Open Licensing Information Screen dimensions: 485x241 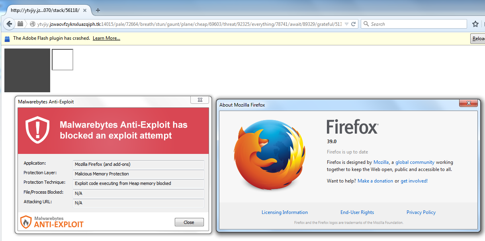[x=285, y=212]
